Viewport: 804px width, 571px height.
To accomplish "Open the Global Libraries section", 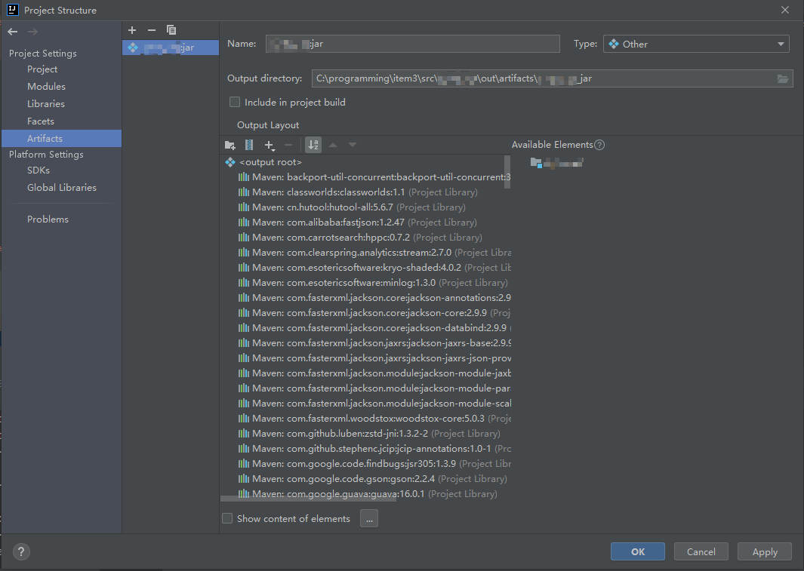I will click(x=62, y=187).
